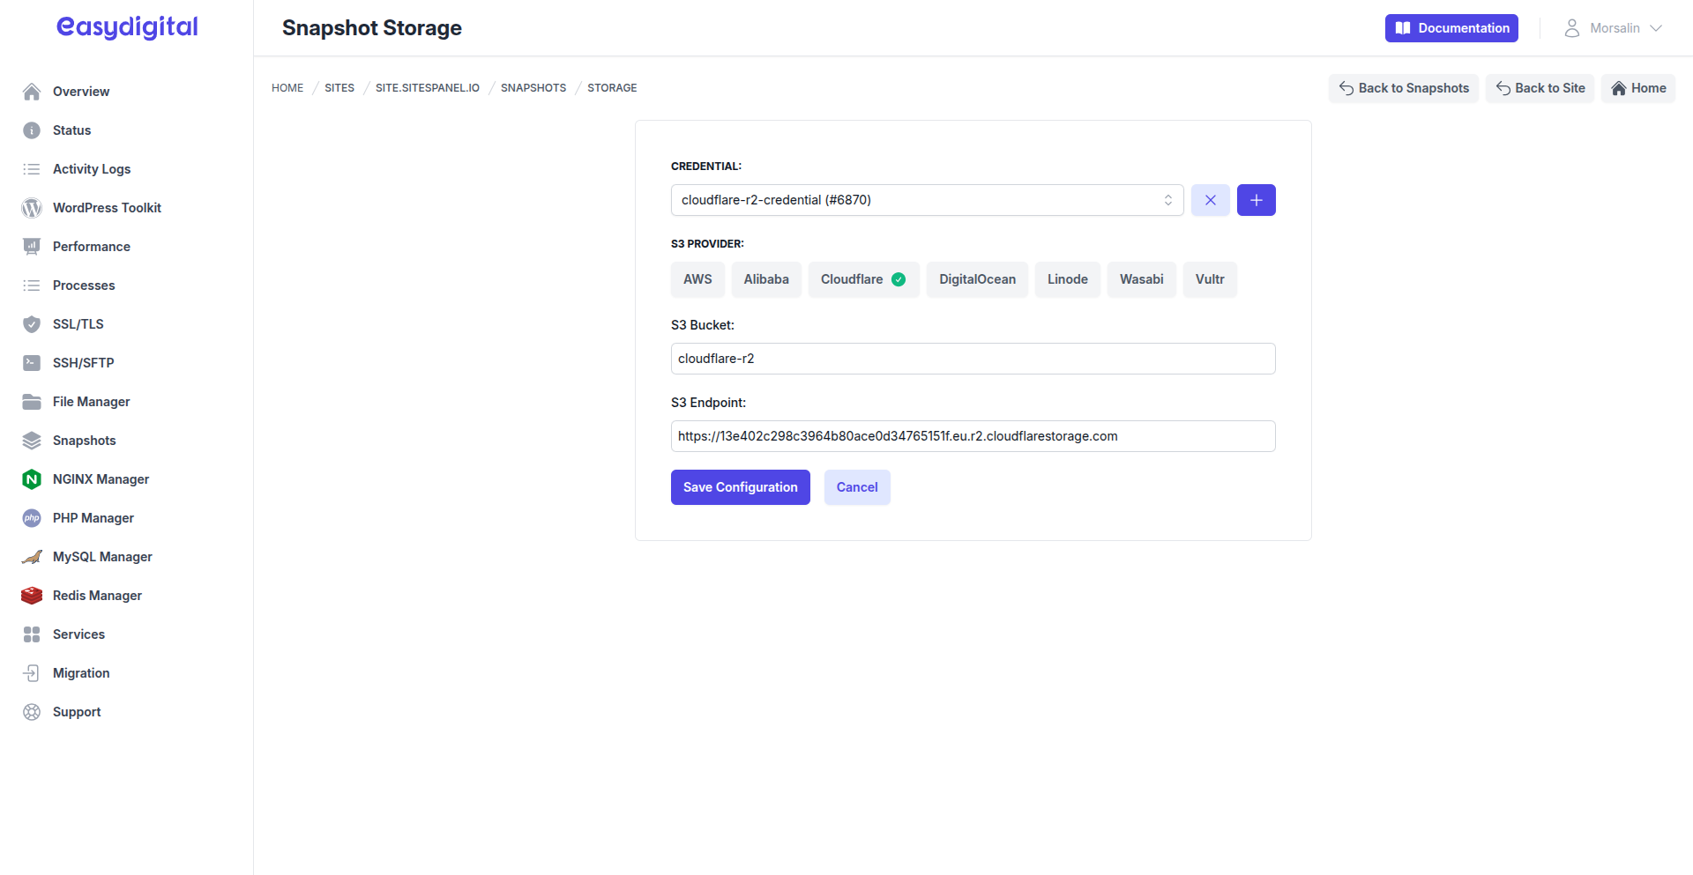
Task: Open the Snapshots section in sidebar
Action: [84, 440]
